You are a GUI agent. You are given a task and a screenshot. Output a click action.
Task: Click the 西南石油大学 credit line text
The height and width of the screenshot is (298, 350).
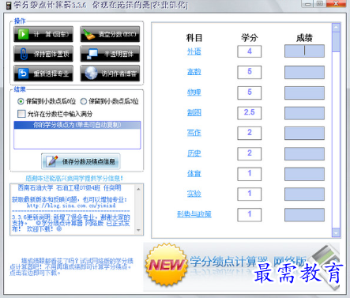[x=70, y=188]
